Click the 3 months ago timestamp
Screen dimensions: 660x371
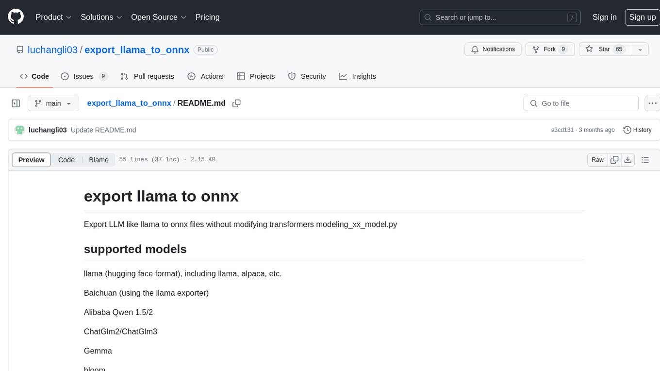point(596,130)
